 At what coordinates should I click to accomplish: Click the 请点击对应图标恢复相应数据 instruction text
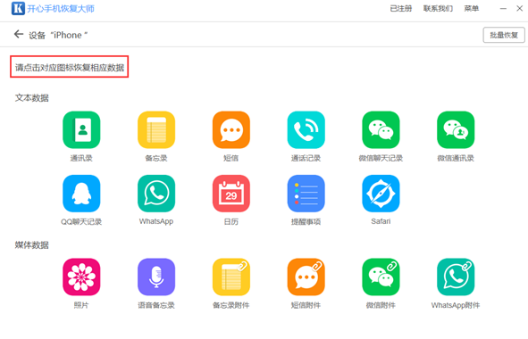click(70, 68)
